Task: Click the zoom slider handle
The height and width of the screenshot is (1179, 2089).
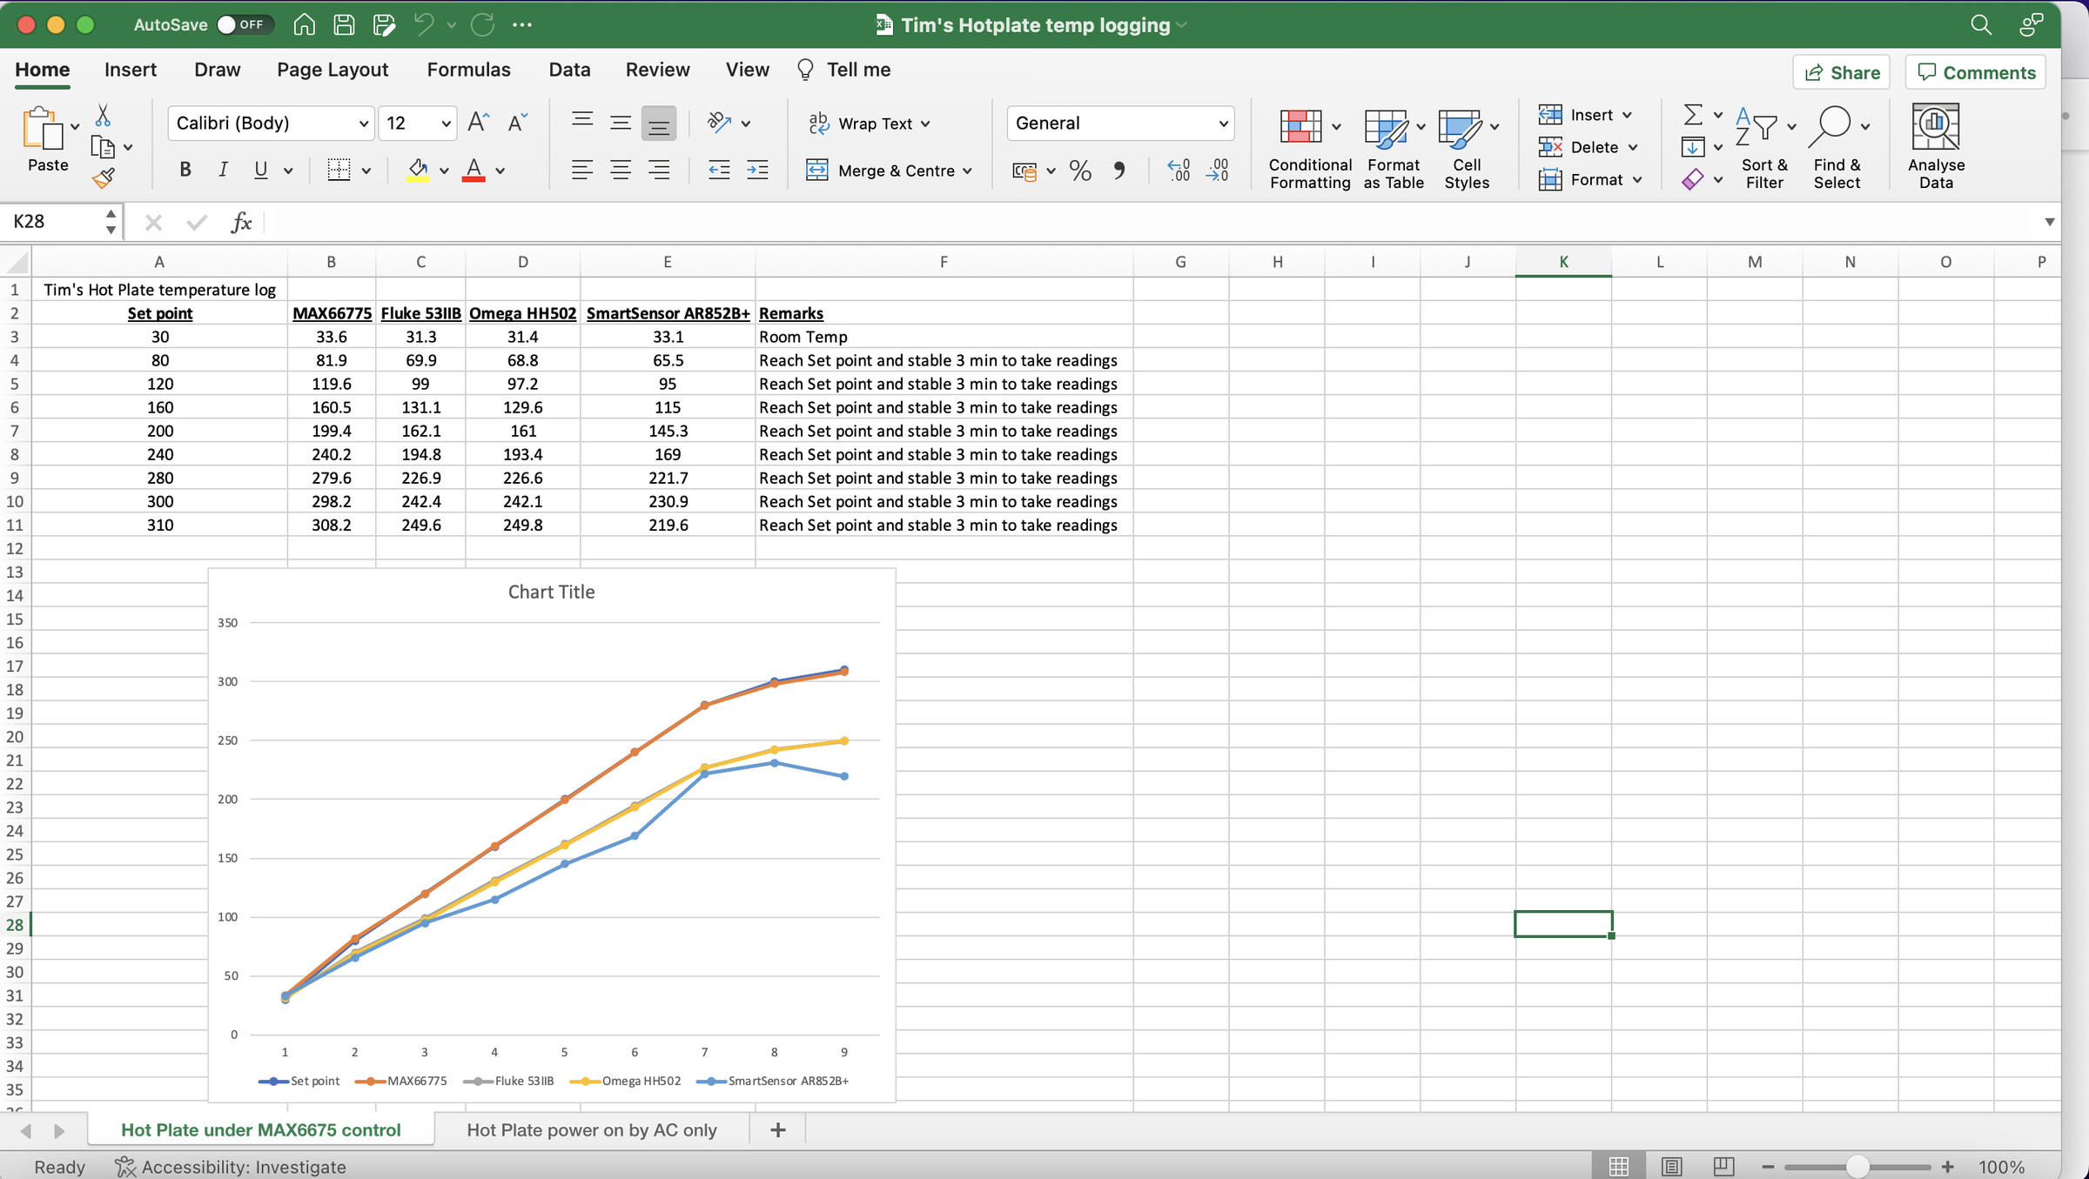Action: pyautogui.click(x=1857, y=1166)
